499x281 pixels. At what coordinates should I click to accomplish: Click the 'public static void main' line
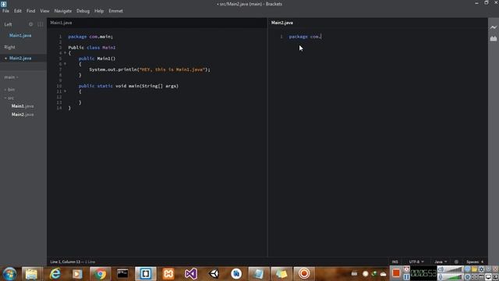129,86
